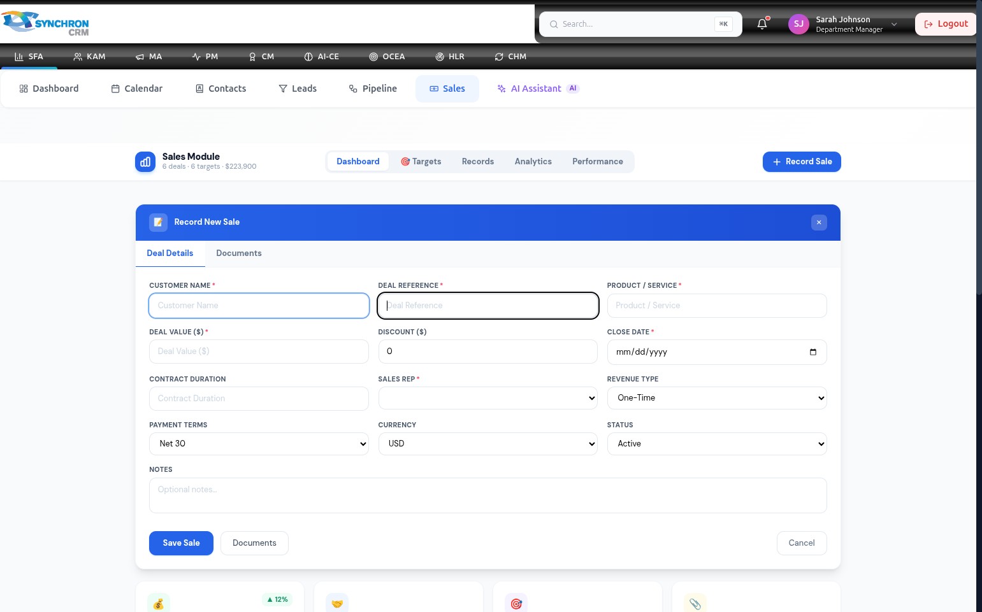The image size is (982, 612).
Task: Click the search keyboard shortcut badge
Action: (723, 24)
